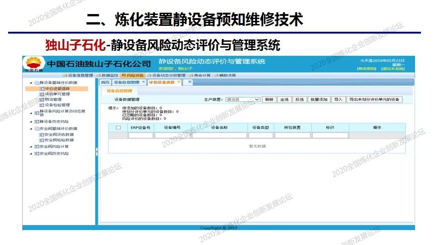Click the page icon of 物流管理 node

[42, 99]
